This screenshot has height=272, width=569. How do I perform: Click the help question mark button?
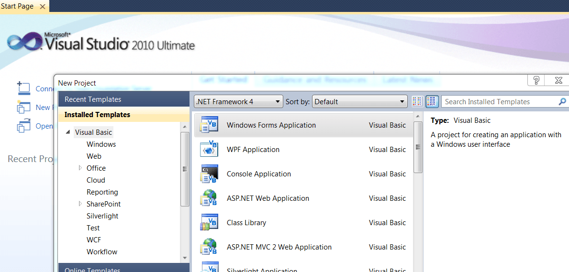[x=536, y=80]
